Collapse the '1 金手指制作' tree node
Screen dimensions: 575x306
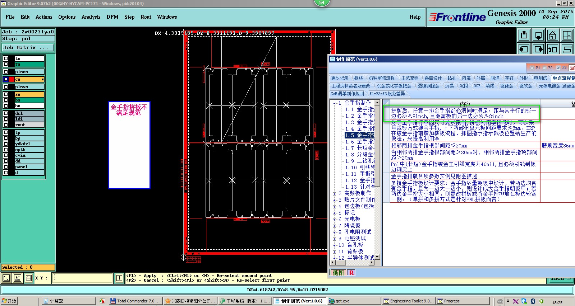(x=334, y=103)
